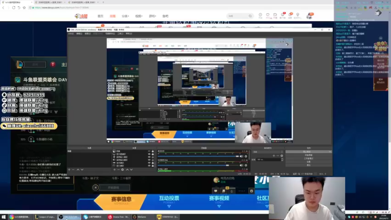391x220 pixels.
Task: Open source properties gear in sources panel
Action: click(x=123, y=170)
